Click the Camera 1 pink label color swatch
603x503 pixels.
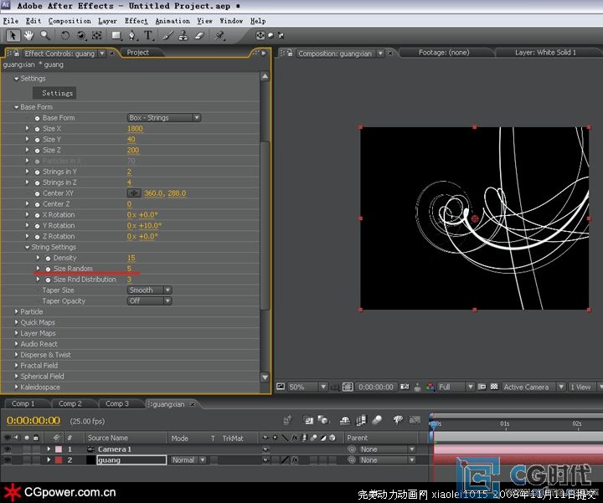(59, 449)
